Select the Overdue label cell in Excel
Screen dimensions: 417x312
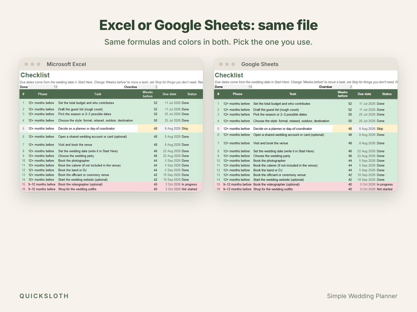click(x=131, y=87)
